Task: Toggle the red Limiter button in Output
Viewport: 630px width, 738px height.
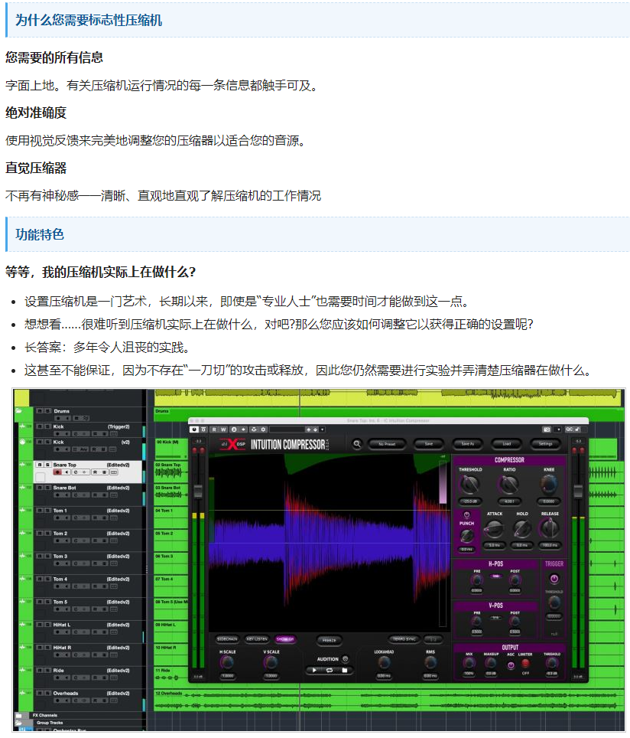Action: point(525,664)
